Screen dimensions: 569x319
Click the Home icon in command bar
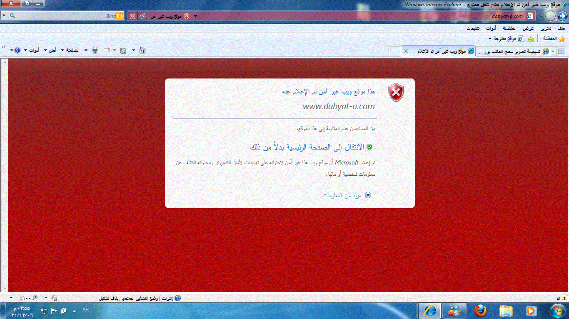pos(142,50)
